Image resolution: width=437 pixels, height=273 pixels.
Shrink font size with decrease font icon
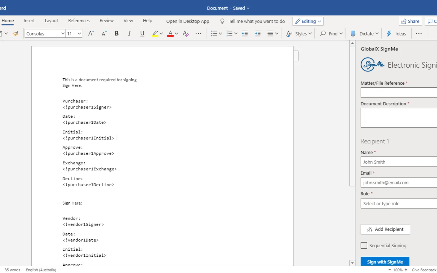click(x=104, y=34)
